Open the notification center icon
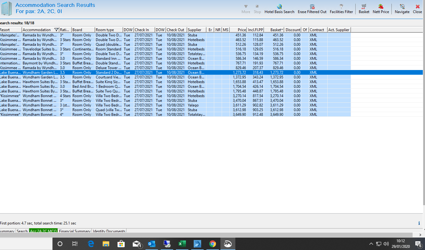The width and height of the screenshot is (425, 250). click(418, 244)
